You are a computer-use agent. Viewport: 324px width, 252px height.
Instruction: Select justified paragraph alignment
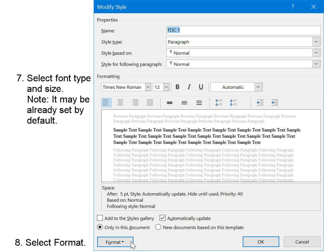pyautogui.click(x=150, y=103)
